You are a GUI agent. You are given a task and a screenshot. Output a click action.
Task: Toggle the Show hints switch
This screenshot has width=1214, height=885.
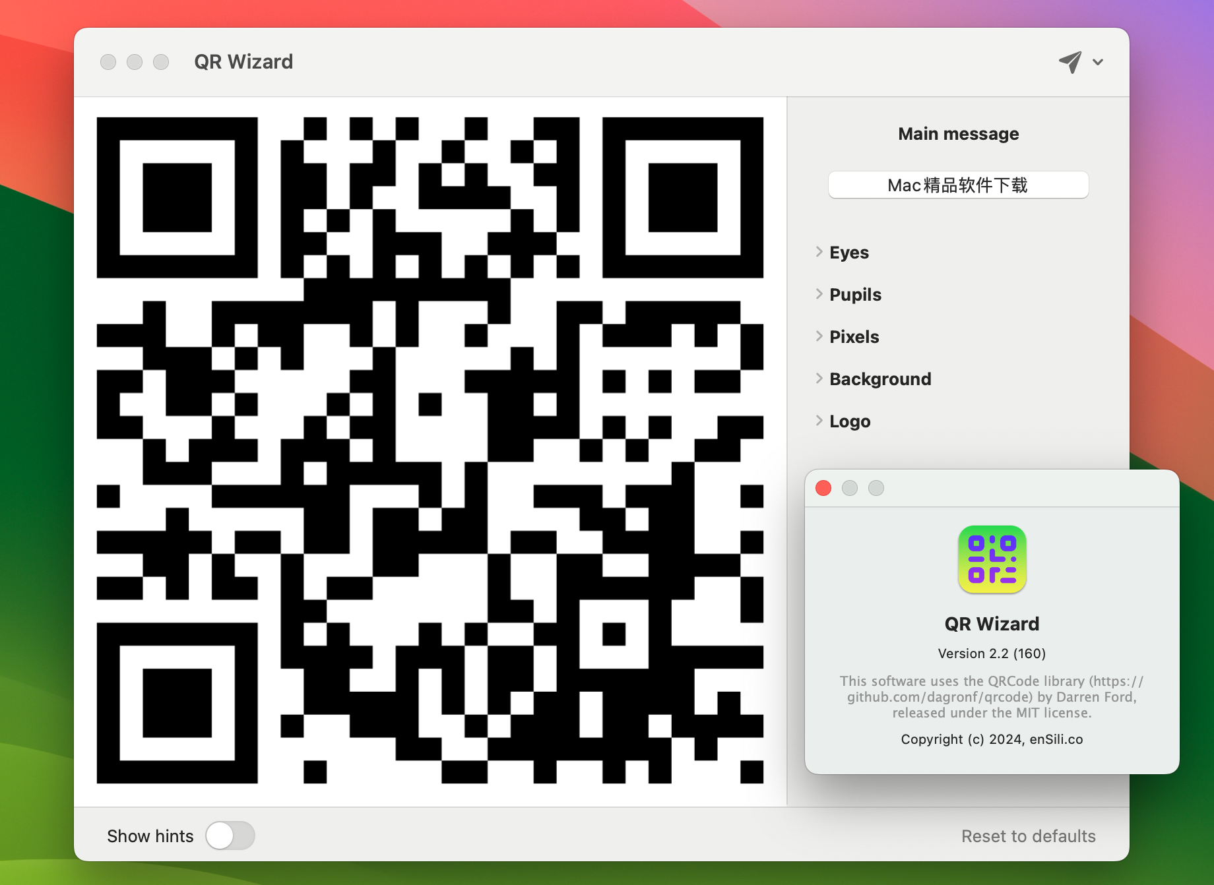pos(230,836)
